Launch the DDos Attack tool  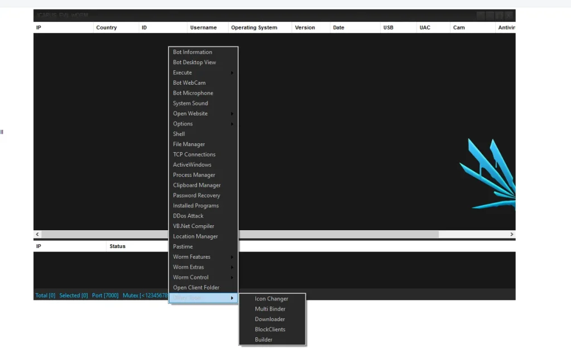(x=188, y=216)
